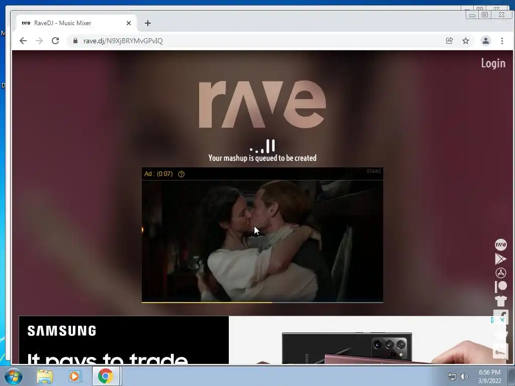Open the T-shirt merchandise icon

point(500,301)
